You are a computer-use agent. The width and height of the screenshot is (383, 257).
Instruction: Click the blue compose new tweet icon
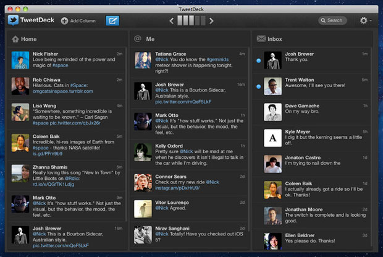(112, 20)
